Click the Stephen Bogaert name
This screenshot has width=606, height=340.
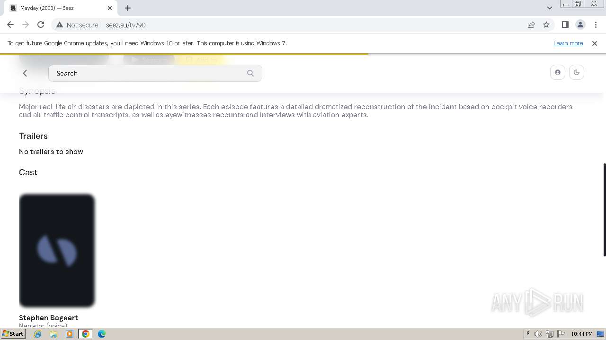point(48,318)
